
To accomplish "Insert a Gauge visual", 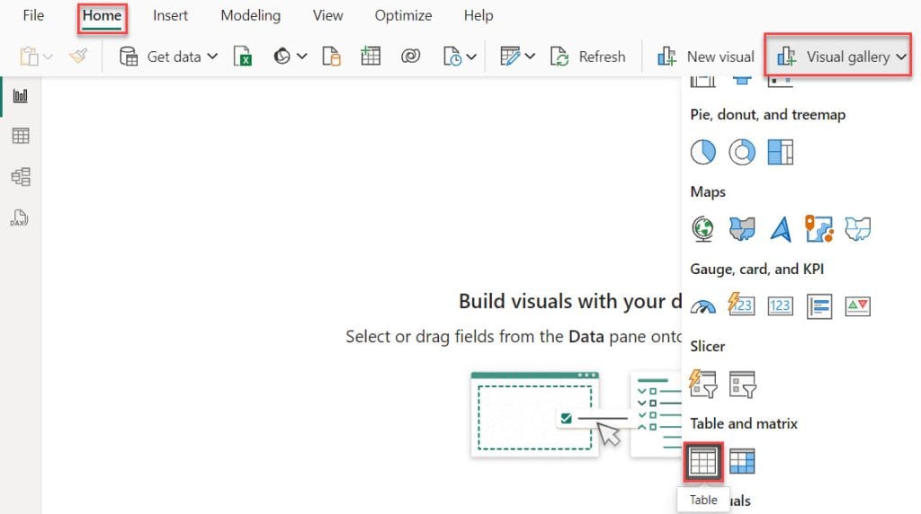I will pyautogui.click(x=703, y=306).
